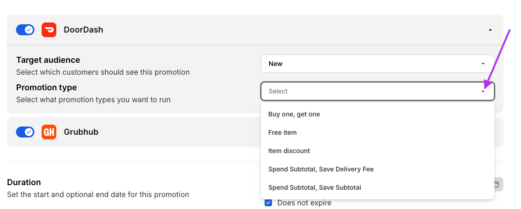
Task: Click the Duration heading text
Action: pyautogui.click(x=24, y=182)
